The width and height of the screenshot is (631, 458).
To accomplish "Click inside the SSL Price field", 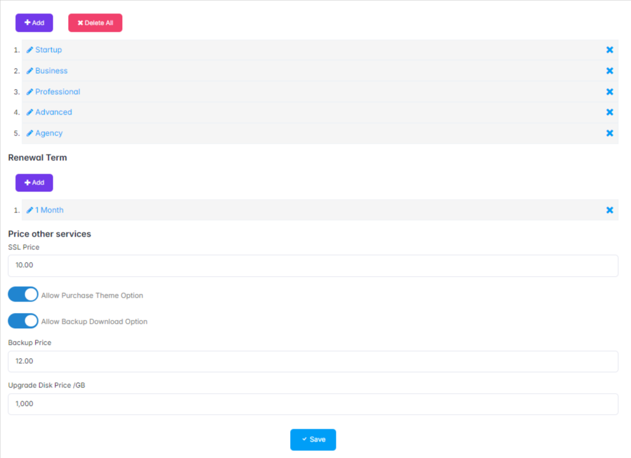I will tap(313, 265).
